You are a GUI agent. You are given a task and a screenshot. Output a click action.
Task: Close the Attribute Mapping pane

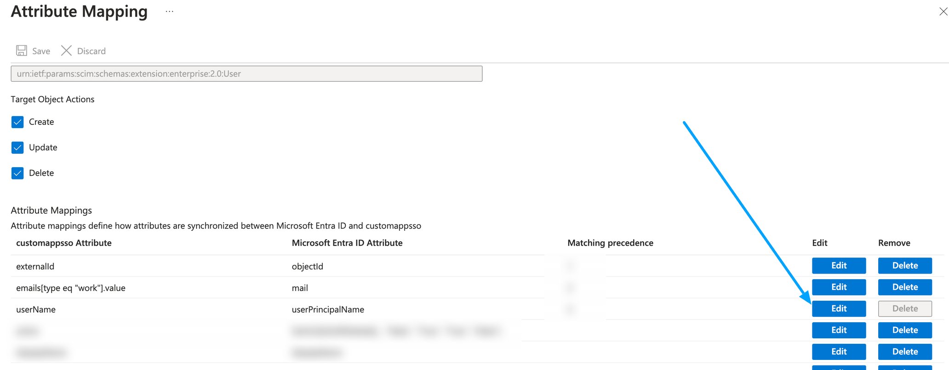[944, 11]
